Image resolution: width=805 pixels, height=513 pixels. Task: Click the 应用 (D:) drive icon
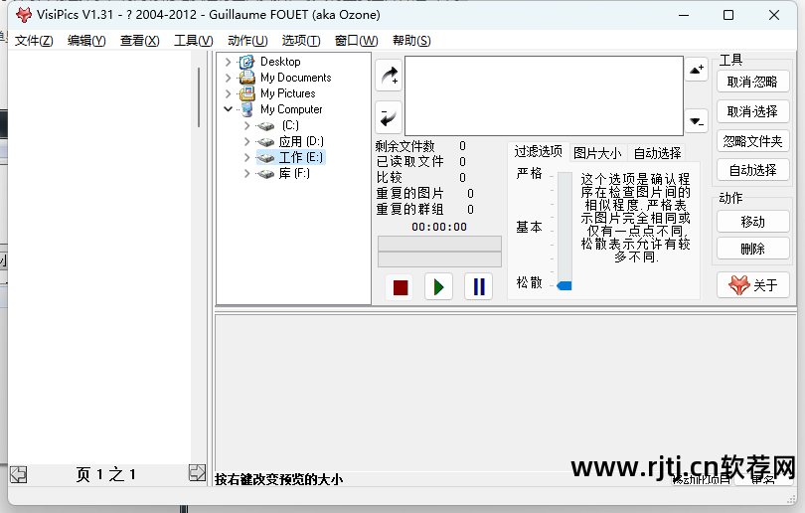[266, 142]
